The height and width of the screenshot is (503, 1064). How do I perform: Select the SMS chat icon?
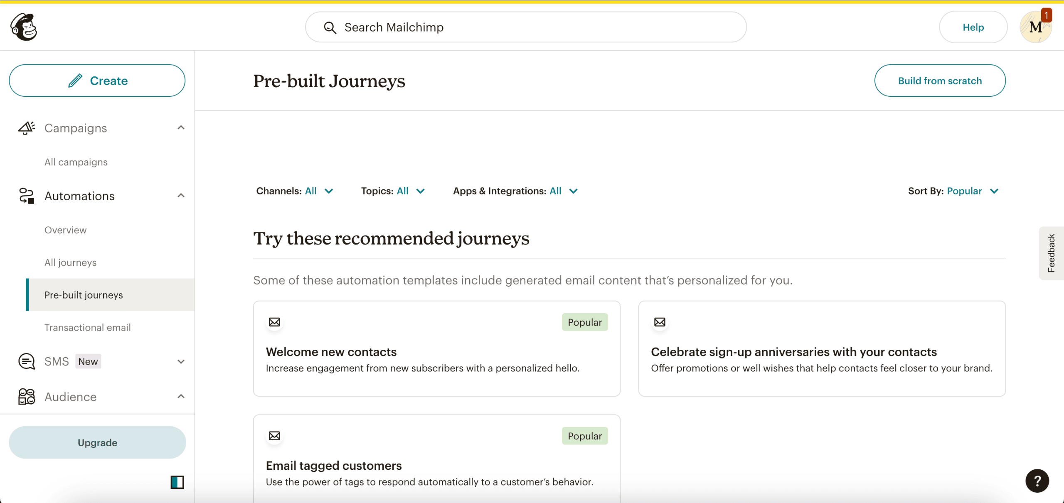pyautogui.click(x=26, y=361)
